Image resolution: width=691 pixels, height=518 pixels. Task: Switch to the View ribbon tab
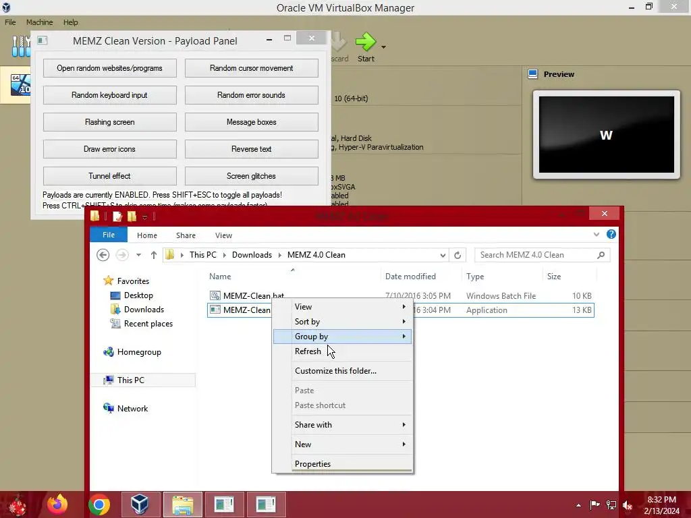click(223, 235)
